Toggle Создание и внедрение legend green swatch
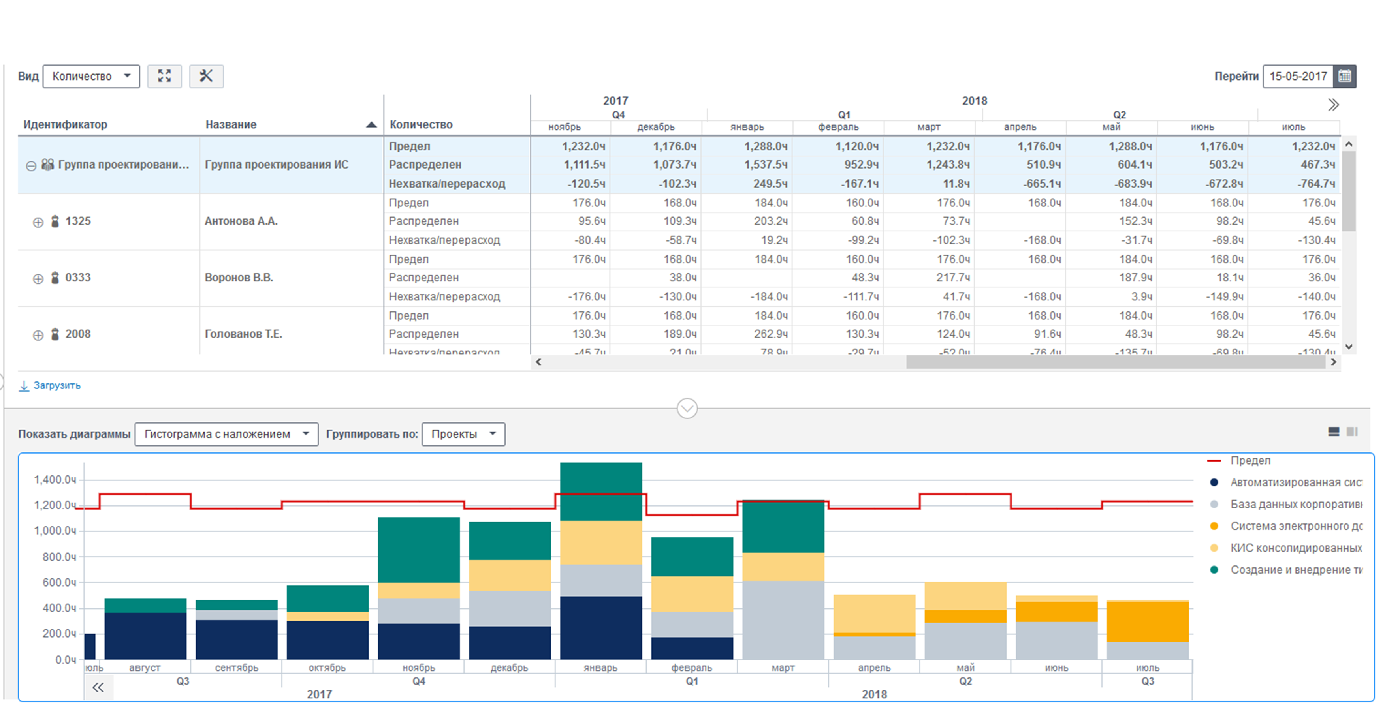Screen dimensions: 1385x728 point(1214,570)
